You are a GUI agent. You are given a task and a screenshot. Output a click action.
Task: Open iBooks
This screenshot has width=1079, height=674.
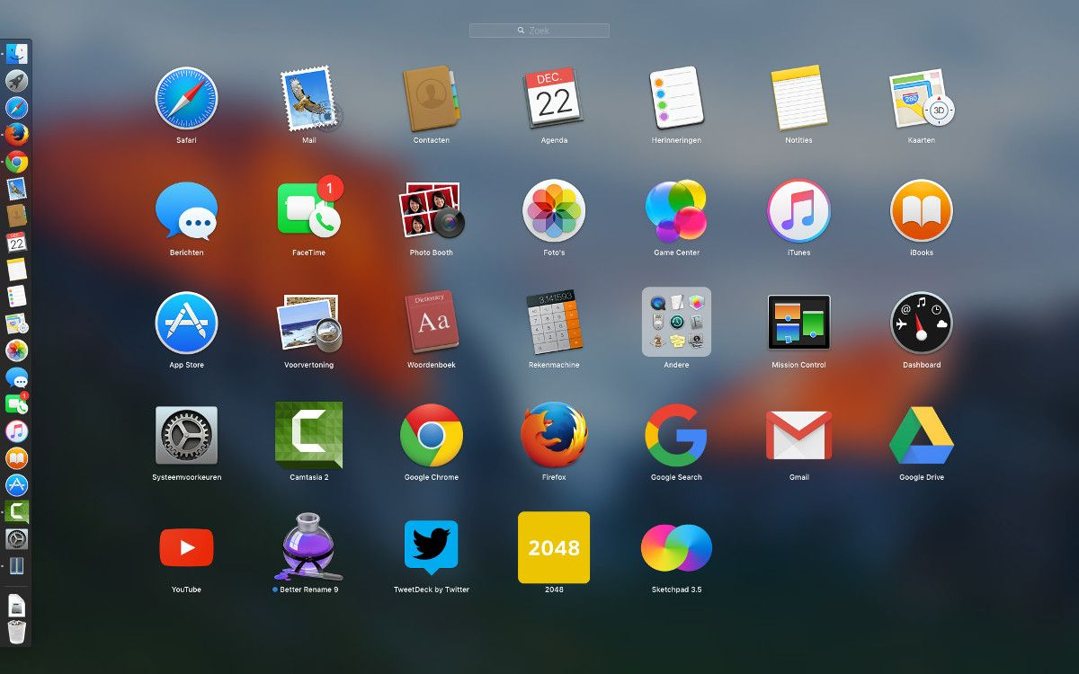click(921, 211)
